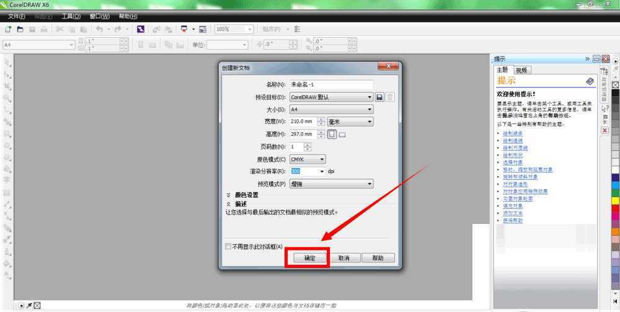Open the File menu
620x312 pixels.
coord(17,17)
